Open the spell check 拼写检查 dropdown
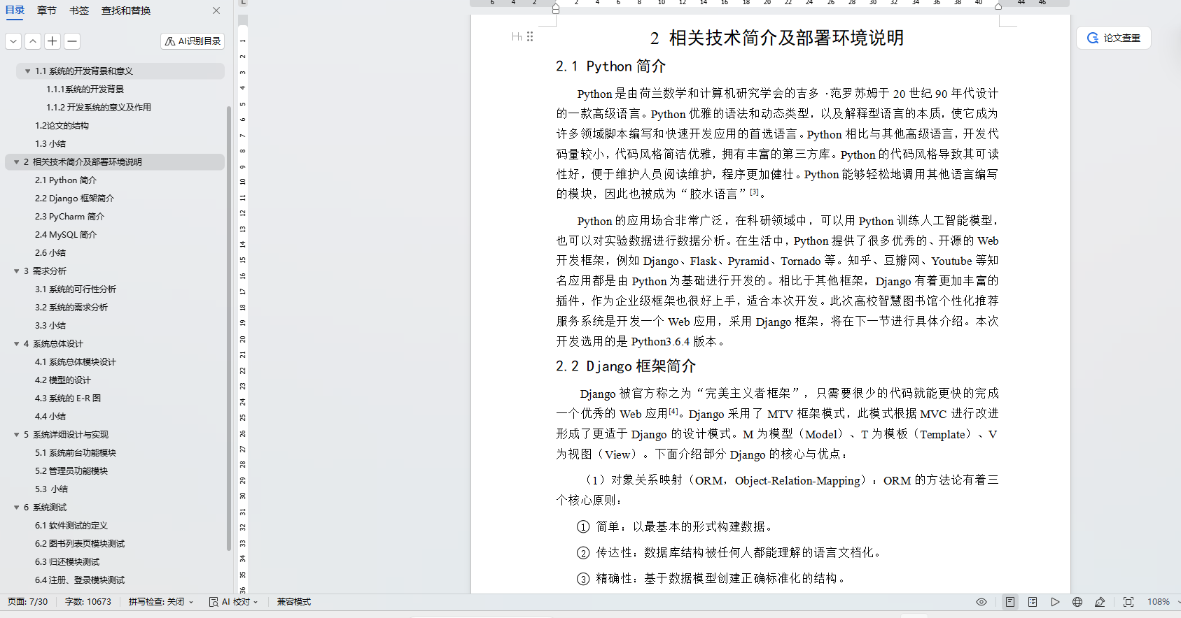Viewport: 1181px width, 618px height. coord(161,602)
